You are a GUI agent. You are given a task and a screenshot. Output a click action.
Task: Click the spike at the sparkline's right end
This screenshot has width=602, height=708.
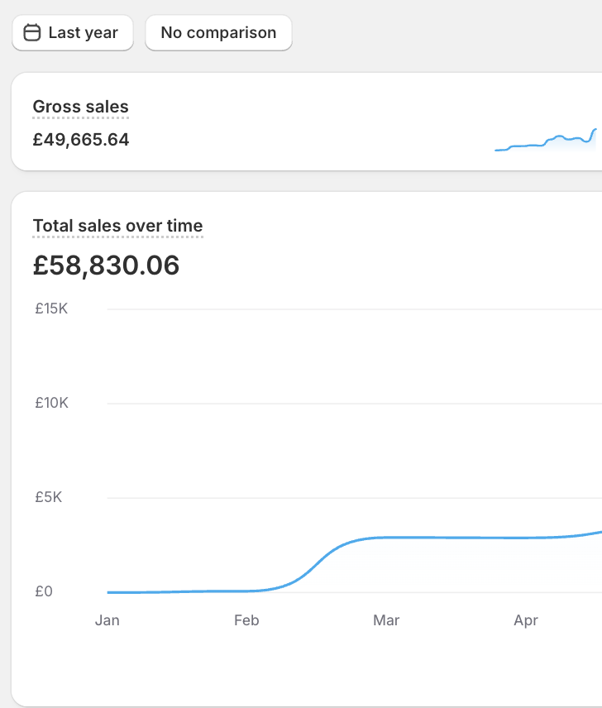pyautogui.click(x=594, y=131)
